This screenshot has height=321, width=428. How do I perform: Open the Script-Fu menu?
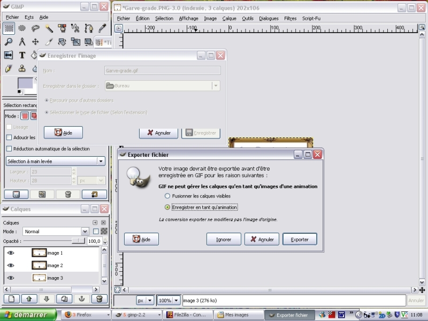[311, 18]
